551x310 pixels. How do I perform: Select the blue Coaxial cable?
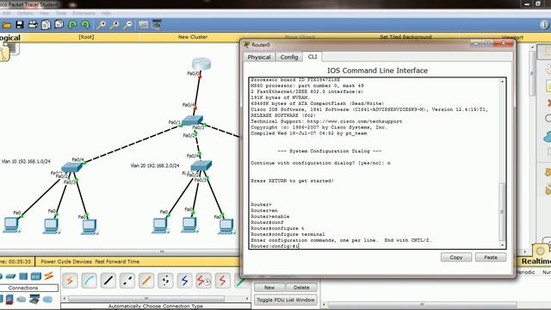184,281
